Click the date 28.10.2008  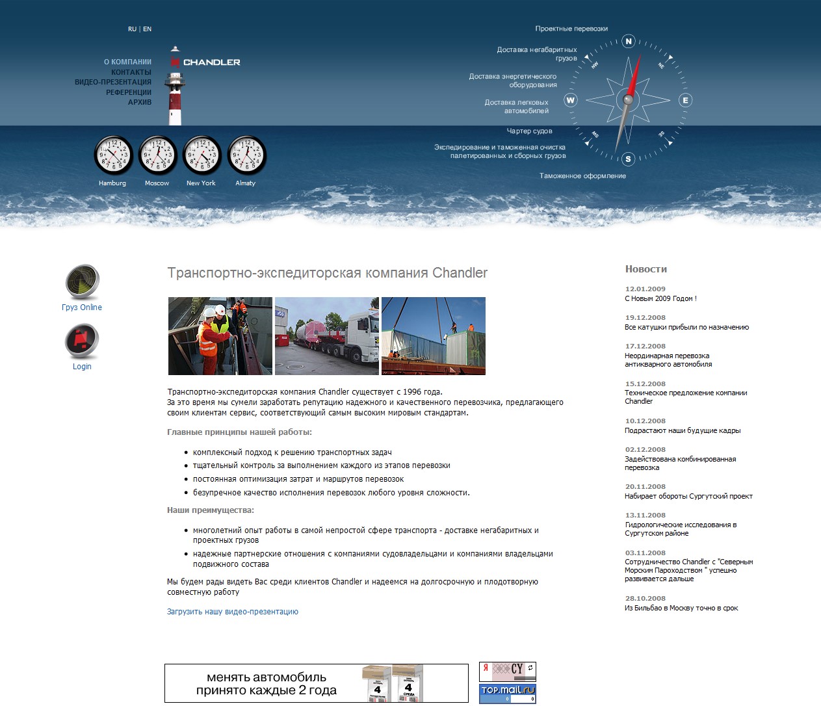(x=645, y=598)
